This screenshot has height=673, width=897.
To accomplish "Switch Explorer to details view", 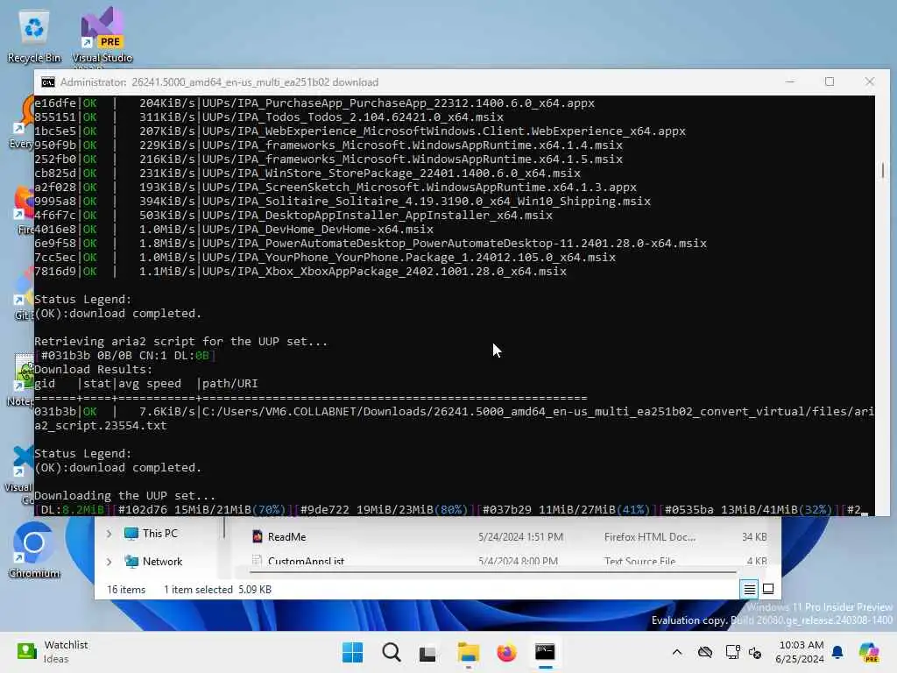I will 750,589.
